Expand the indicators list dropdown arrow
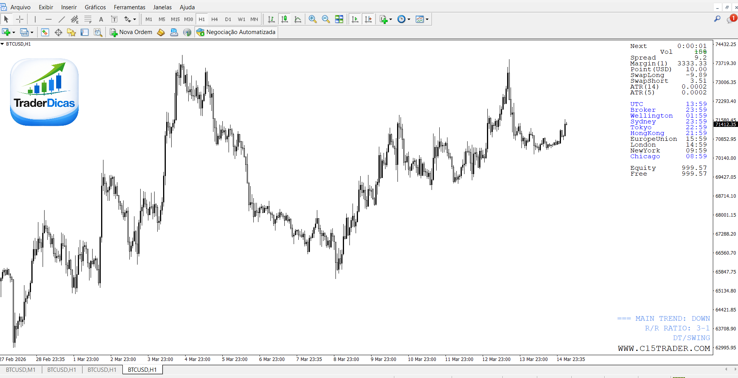Image resolution: width=738 pixels, height=378 pixels. coord(391,19)
